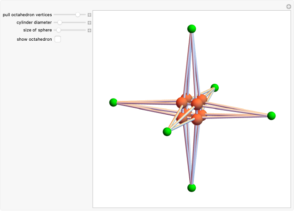
Task: Click the upper-right green sphere near center
Action: point(215,87)
